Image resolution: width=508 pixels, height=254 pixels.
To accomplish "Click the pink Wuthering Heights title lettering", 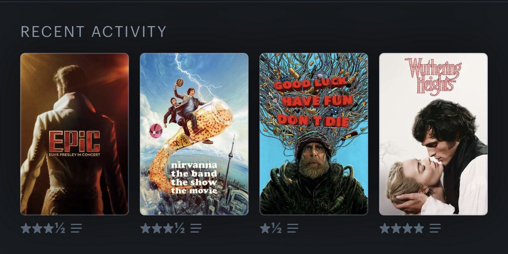I will [x=433, y=76].
